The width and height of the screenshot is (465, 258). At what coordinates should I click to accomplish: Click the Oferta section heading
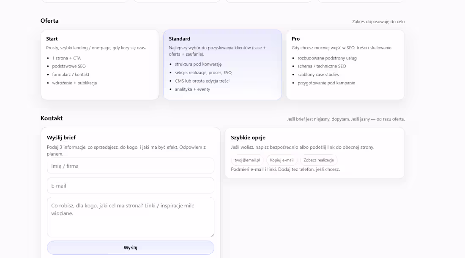[x=49, y=21]
